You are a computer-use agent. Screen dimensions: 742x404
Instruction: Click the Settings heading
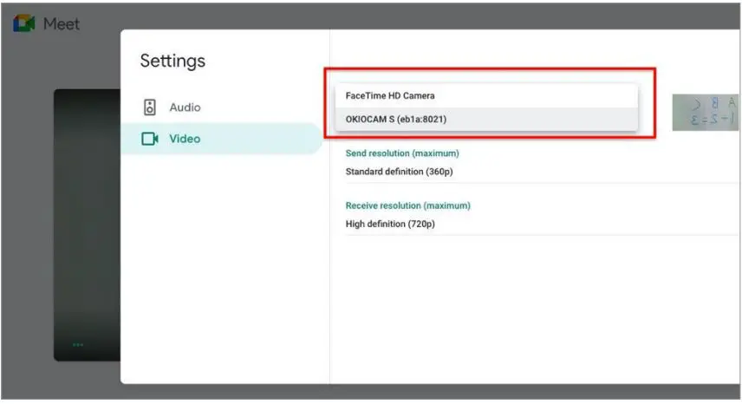(x=172, y=61)
